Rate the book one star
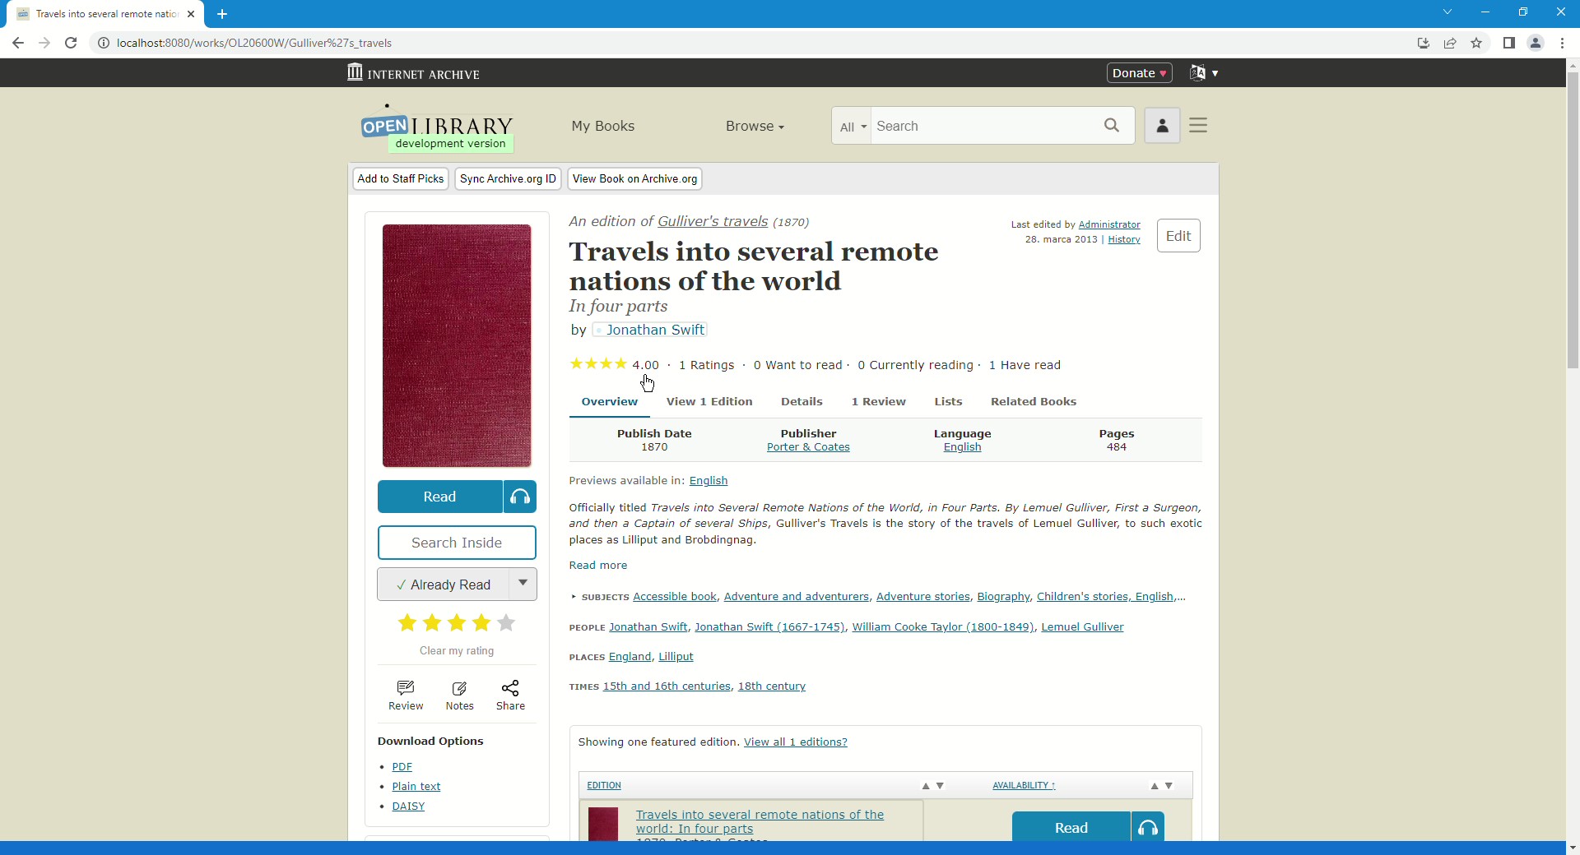This screenshot has height=855, width=1580. [407, 623]
